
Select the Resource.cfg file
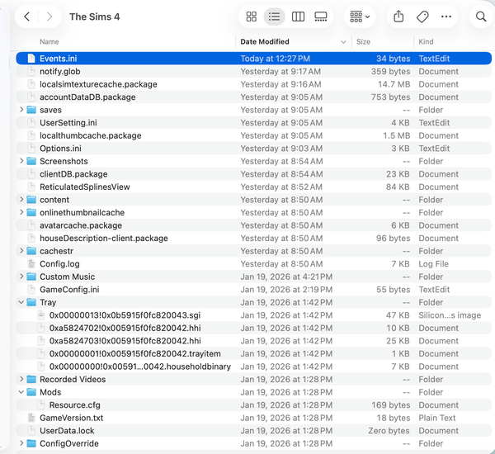click(x=75, y=405)
